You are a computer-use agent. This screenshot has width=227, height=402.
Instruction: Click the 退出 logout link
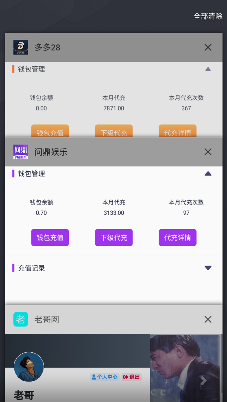coord(131,377)
